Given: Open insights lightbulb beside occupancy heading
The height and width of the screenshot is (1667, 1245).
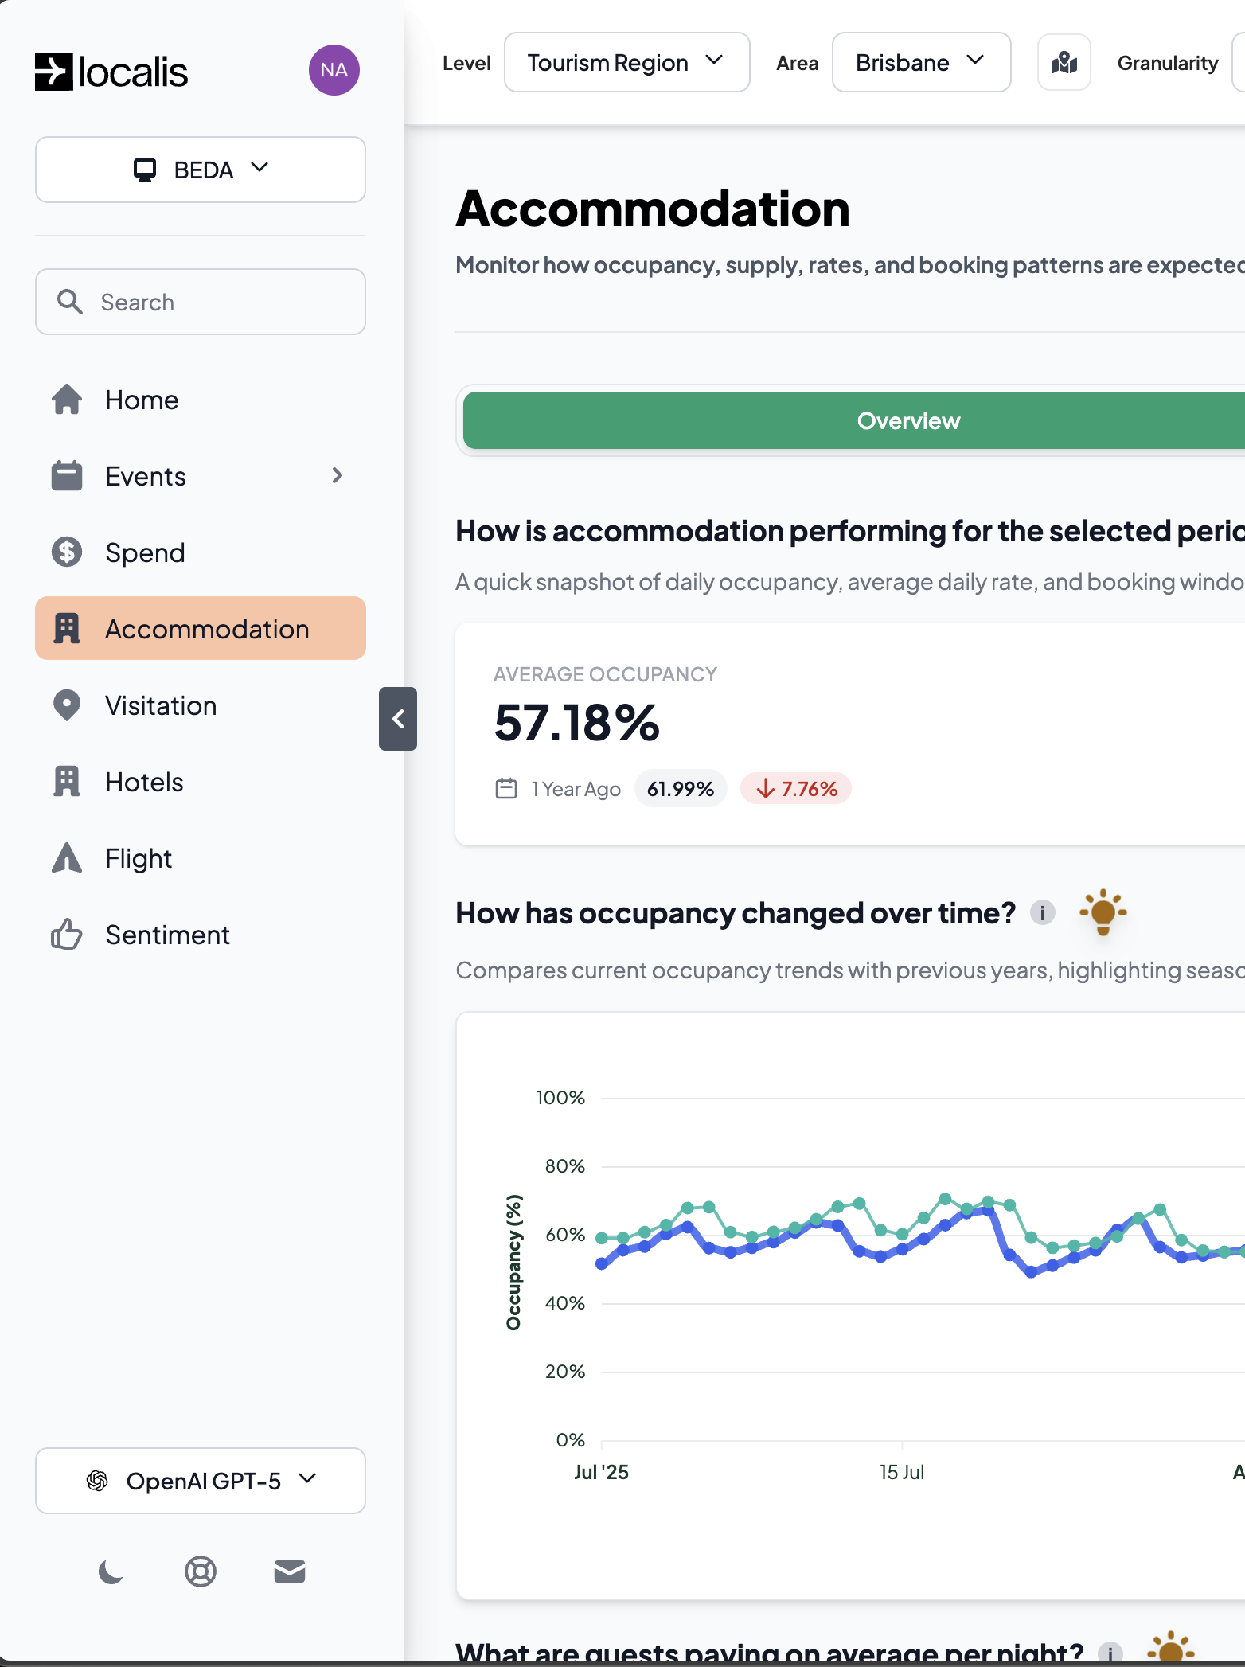Looking at the screenshot, I should [x=1103, y=912].
